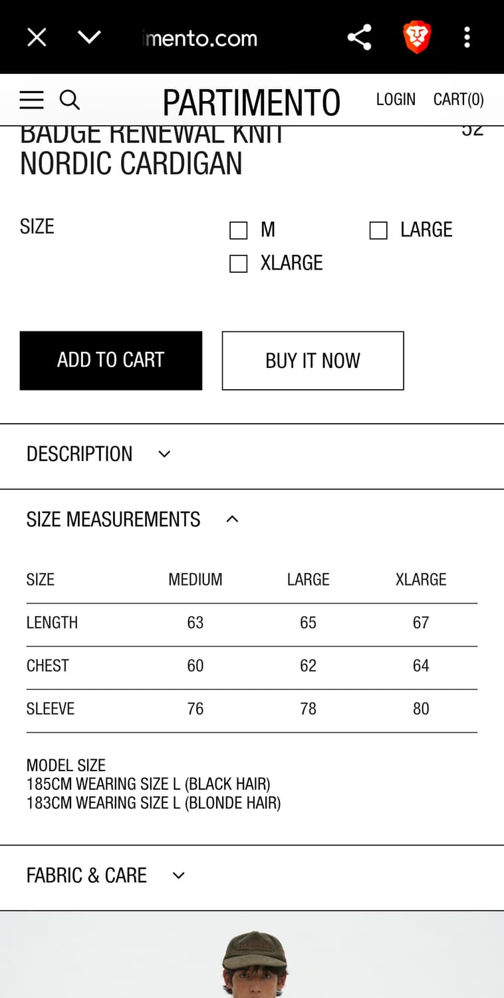Go to the LOGIN page
The image size is (504, 998).
click(x=396, y=100)
